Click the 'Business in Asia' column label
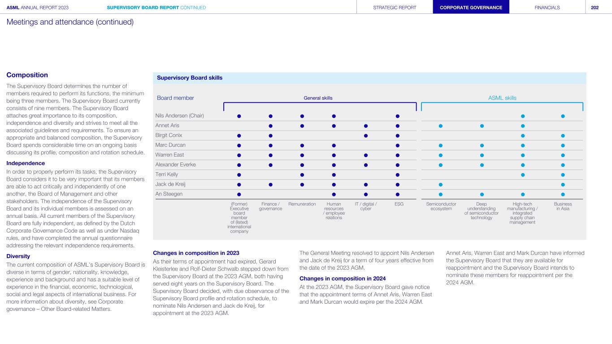 [563, 206]
